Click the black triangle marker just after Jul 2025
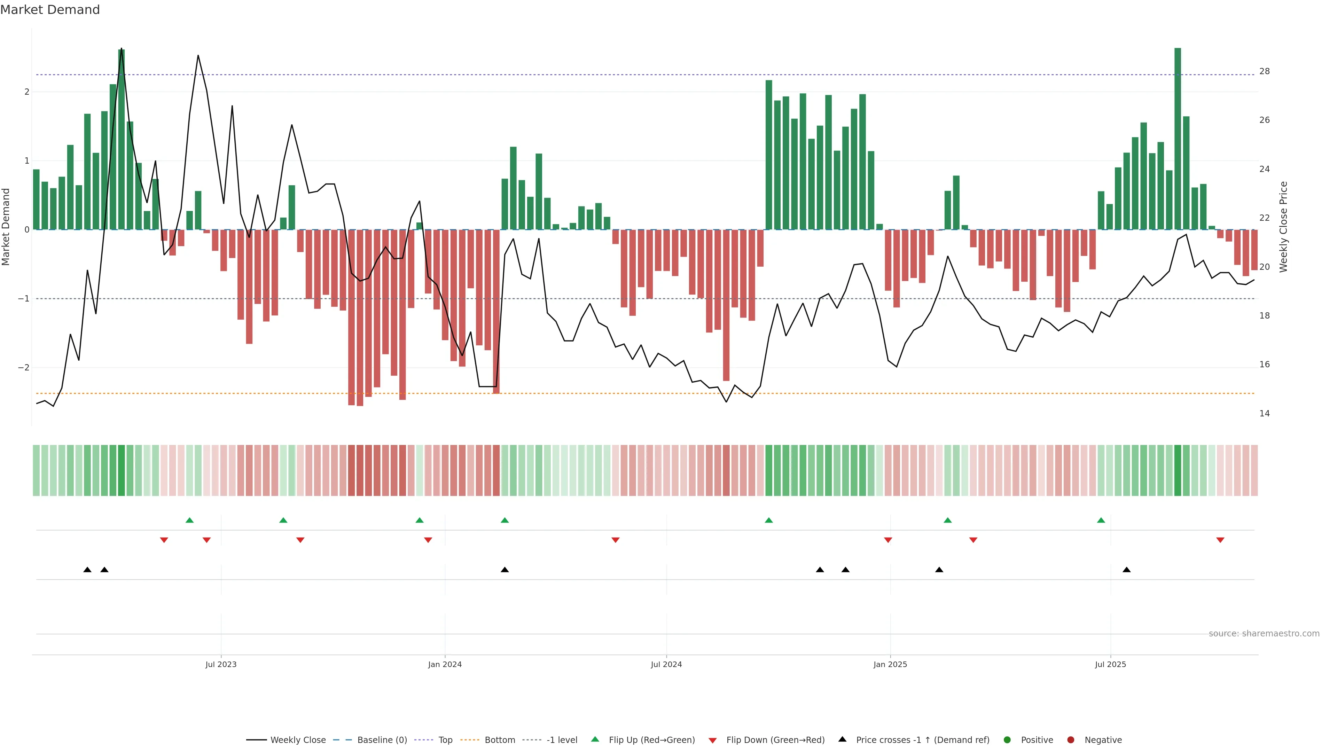Image resolution: width=1337 pixels, height=752 pixels. point(1126,570)
